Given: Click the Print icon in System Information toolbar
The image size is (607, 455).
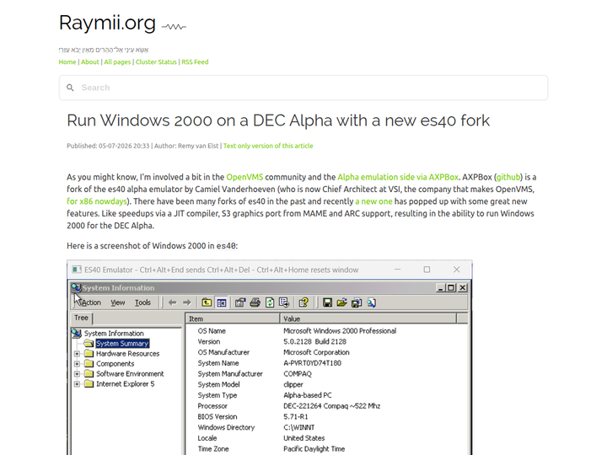Looking at the screenshot, I should tap(255, 302).
